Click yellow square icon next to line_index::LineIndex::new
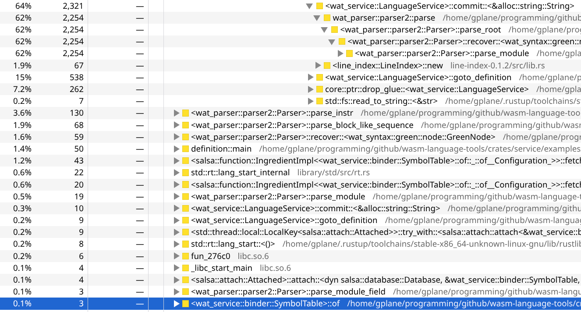This screenshot has height=312, width=581. tap(327, 65)
